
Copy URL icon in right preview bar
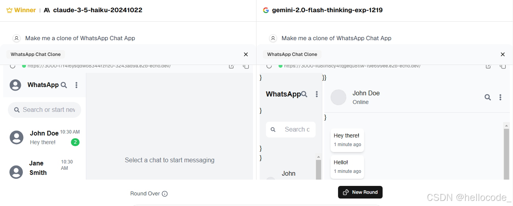pos(502,66)
